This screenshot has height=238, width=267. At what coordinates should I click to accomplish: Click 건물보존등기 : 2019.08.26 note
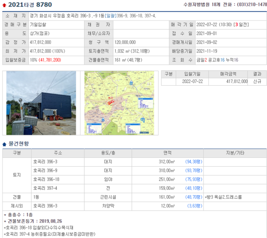pyautogui.click(x=33, y=221)
